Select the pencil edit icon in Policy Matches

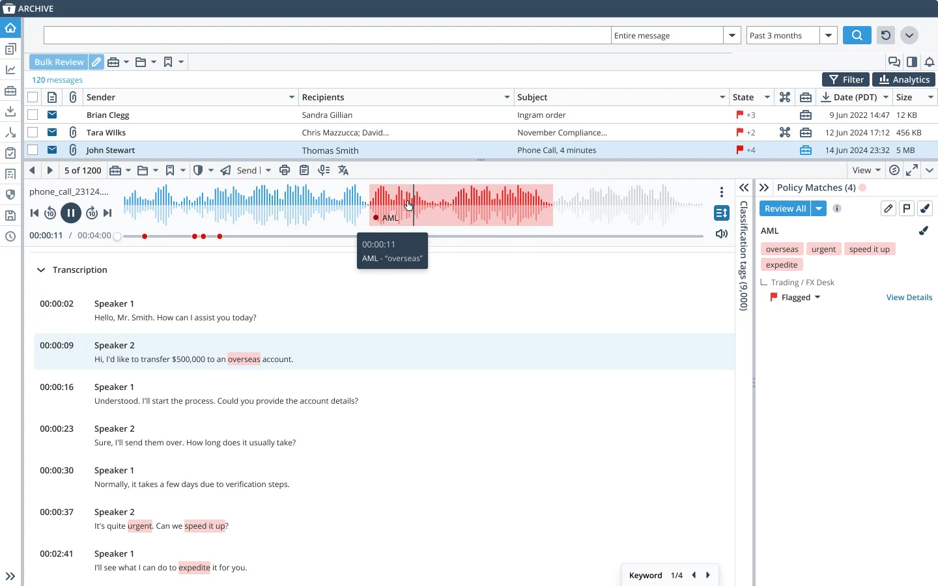point(888,208)
